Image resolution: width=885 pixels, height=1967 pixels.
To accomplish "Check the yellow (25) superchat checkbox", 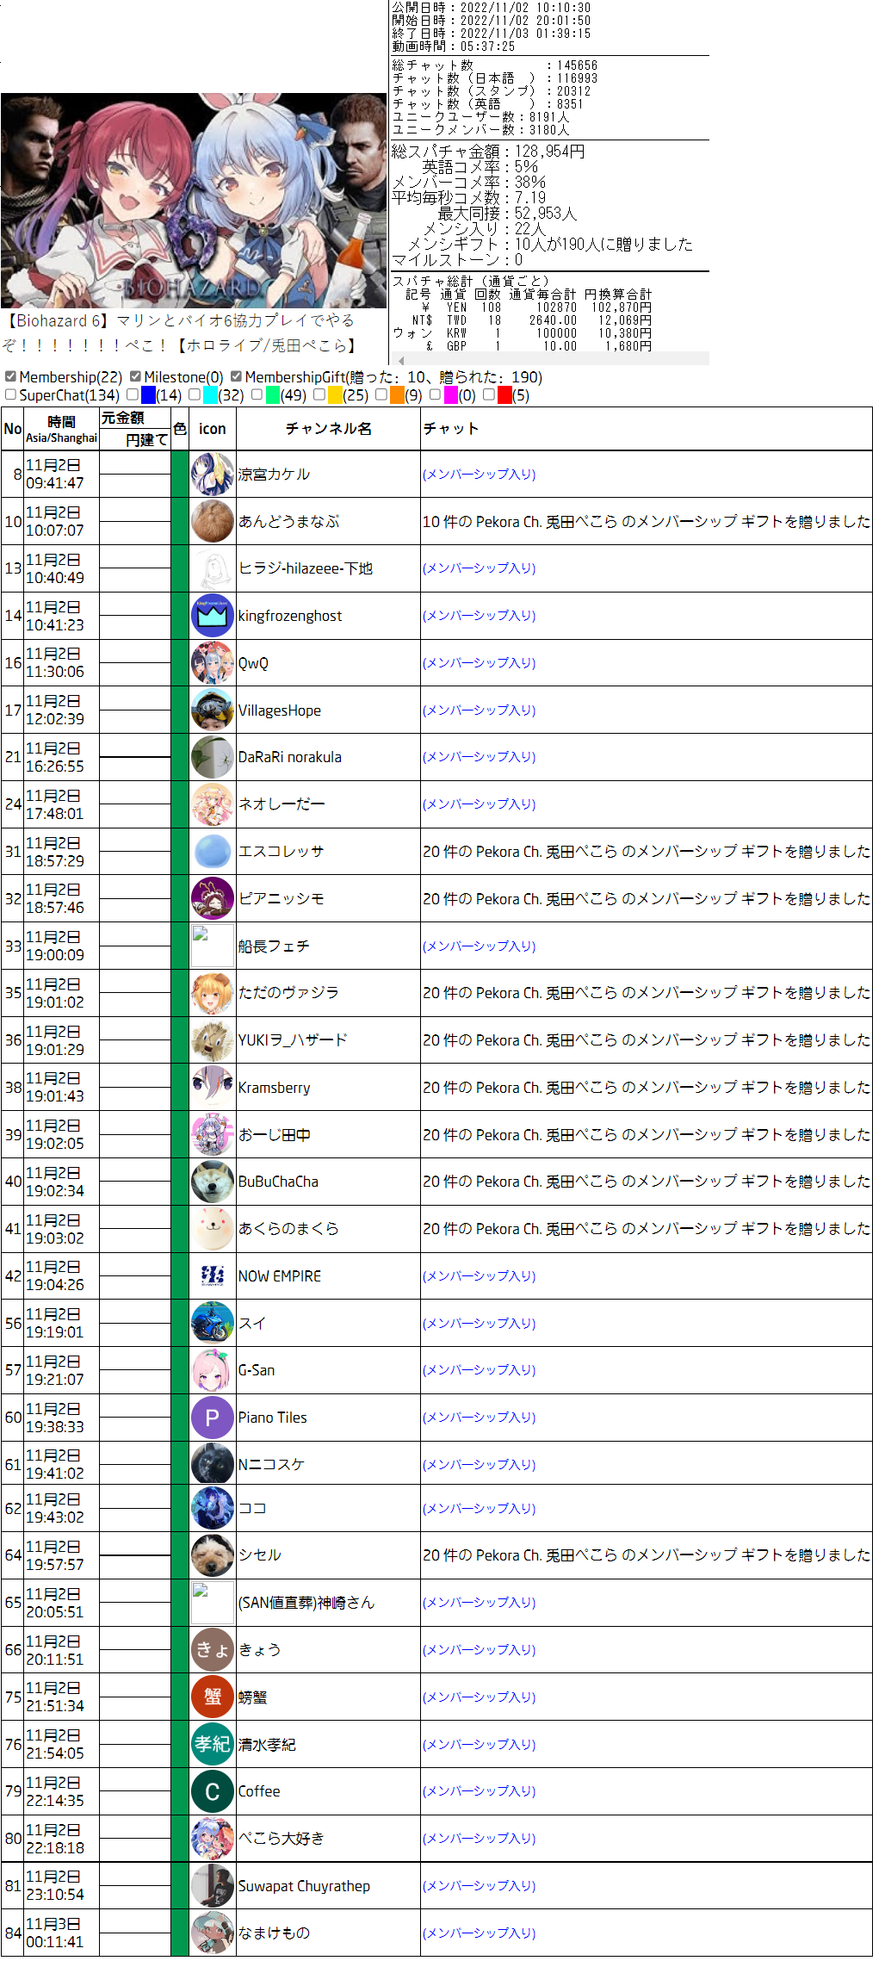I will [x=319, y=394].
